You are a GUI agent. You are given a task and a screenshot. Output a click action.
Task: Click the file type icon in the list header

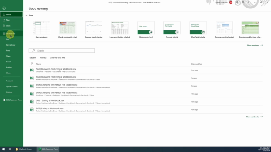tap(32, 64)
